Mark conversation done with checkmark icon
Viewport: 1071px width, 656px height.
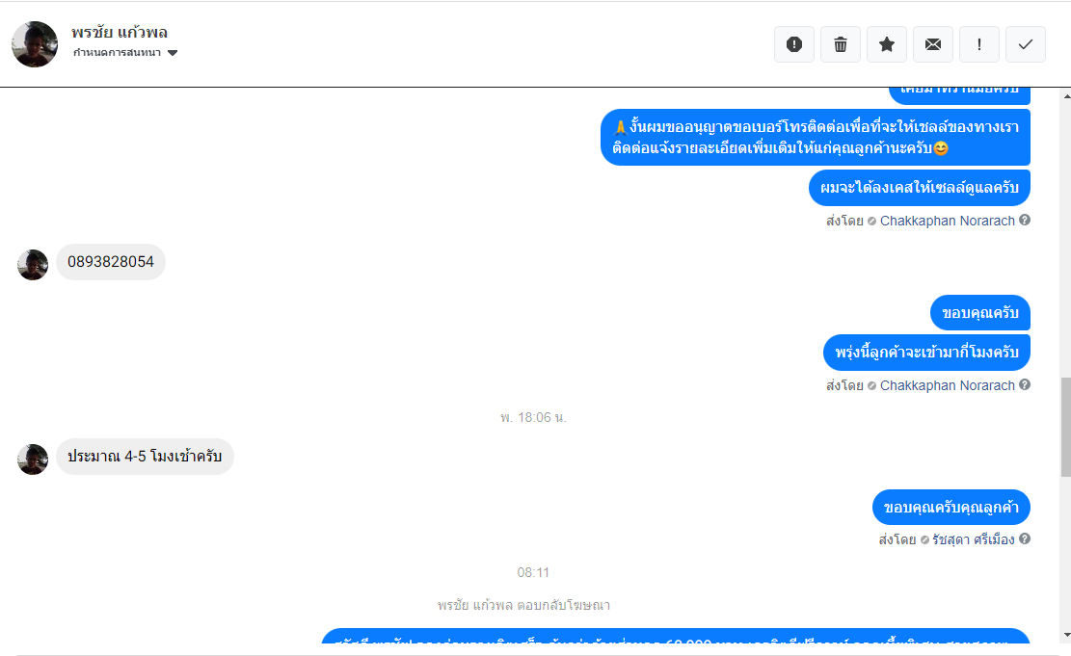[x=1026, y=44]
